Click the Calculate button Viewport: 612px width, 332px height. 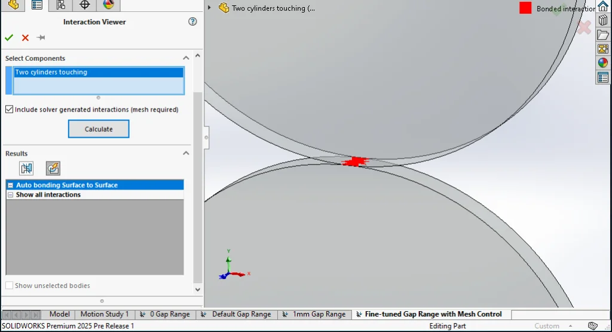pyautogui.click(x=99, y=129)
